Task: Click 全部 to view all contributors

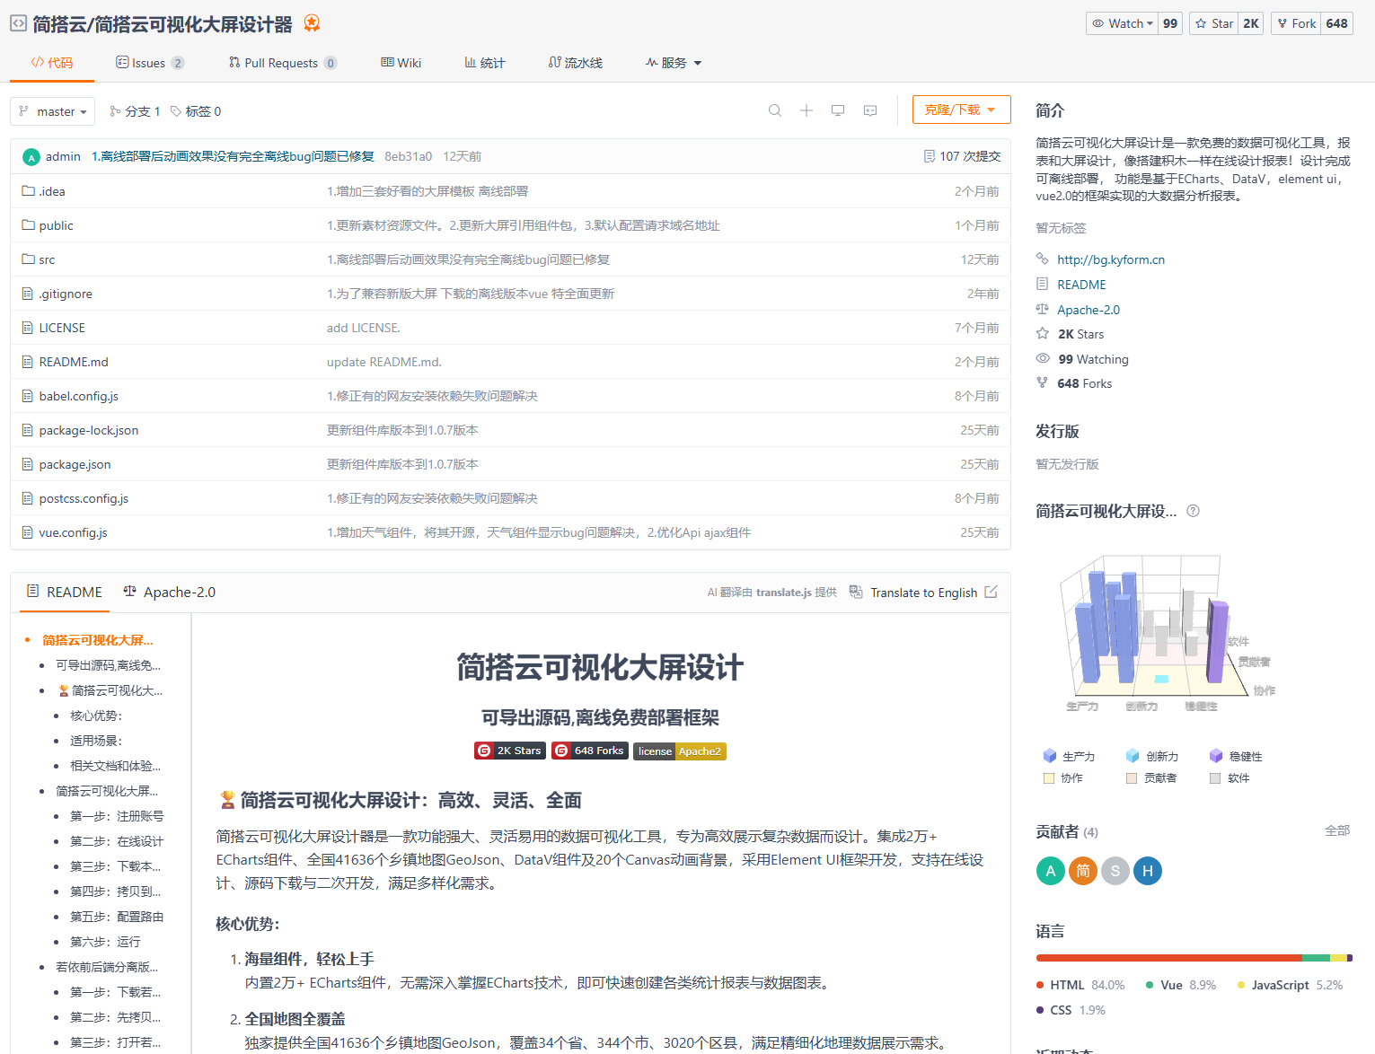Action: [x=1337, y=830]
